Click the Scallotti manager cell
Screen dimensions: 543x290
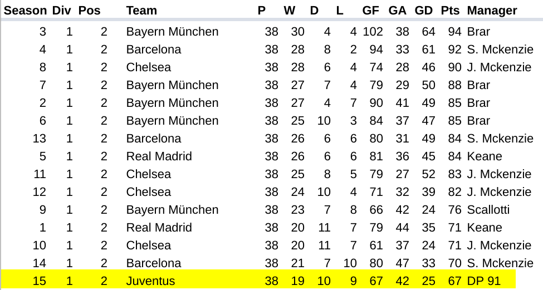pyautogui.click(x=488, y=210)
